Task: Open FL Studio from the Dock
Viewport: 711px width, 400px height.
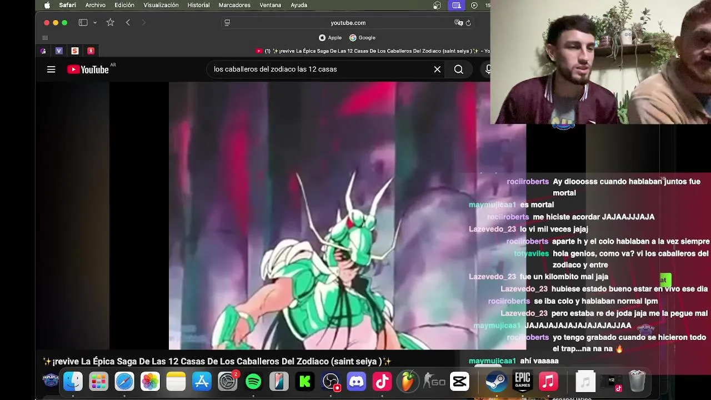Action: tap(408, 381)
